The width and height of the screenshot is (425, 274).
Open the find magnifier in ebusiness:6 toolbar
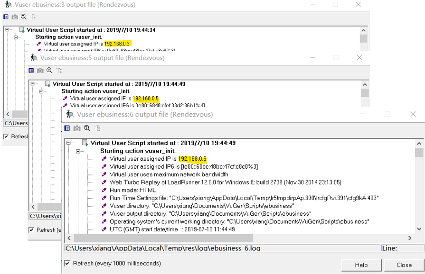[87, 128]
